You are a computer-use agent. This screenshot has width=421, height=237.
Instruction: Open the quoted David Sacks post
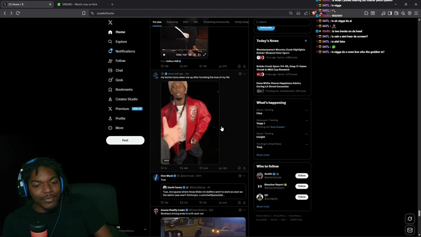coord(203,191)
